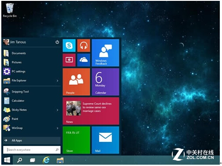222x166 pixels.
Task: Open the News tile about Supreme Court
Action: coord(91,111)
